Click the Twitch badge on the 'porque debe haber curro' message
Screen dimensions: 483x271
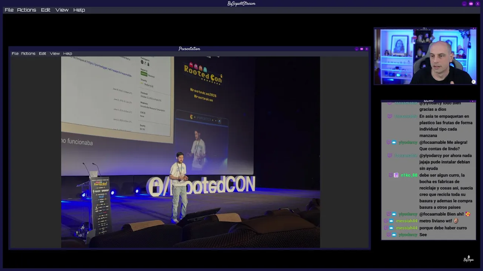click(386, 228)
